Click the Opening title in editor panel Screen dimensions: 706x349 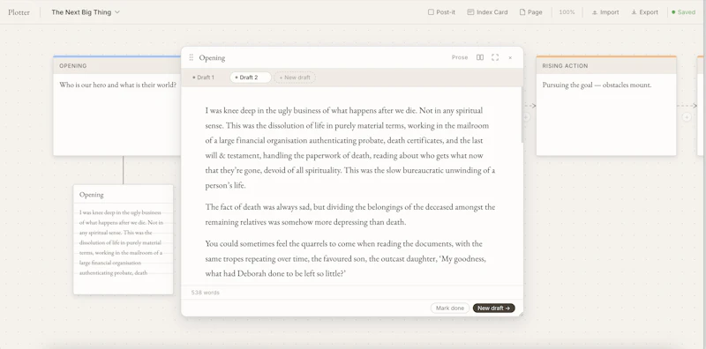[x=212, y=57]
